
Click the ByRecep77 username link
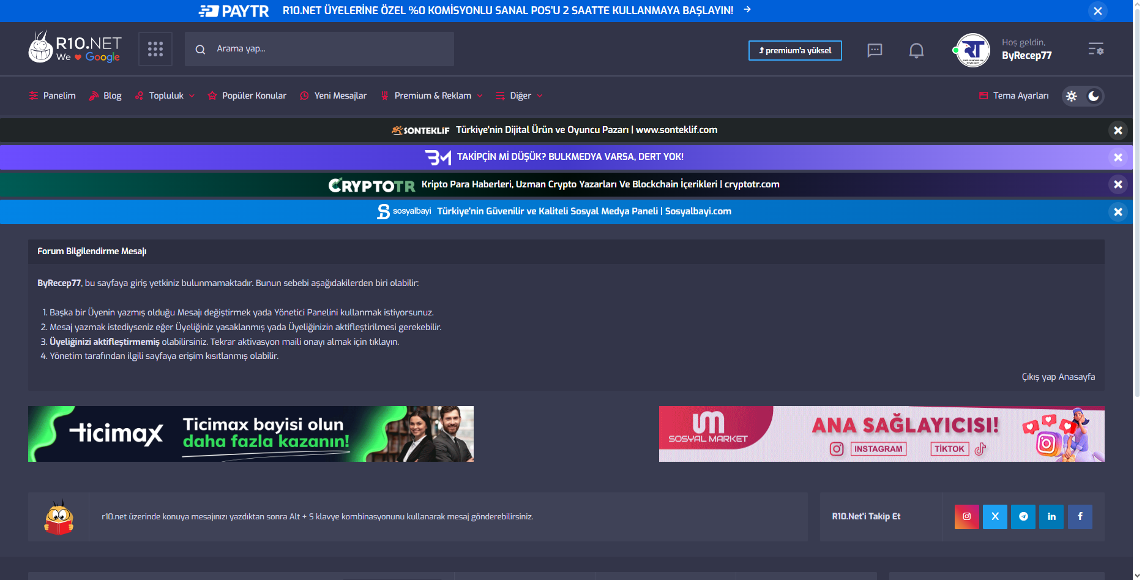click(x=1027, y=56)
